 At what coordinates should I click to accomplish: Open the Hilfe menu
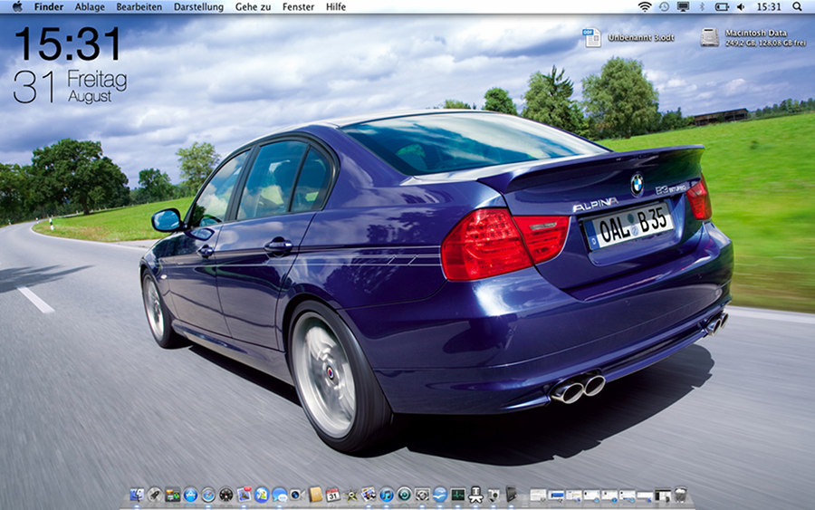coord(336,6)
